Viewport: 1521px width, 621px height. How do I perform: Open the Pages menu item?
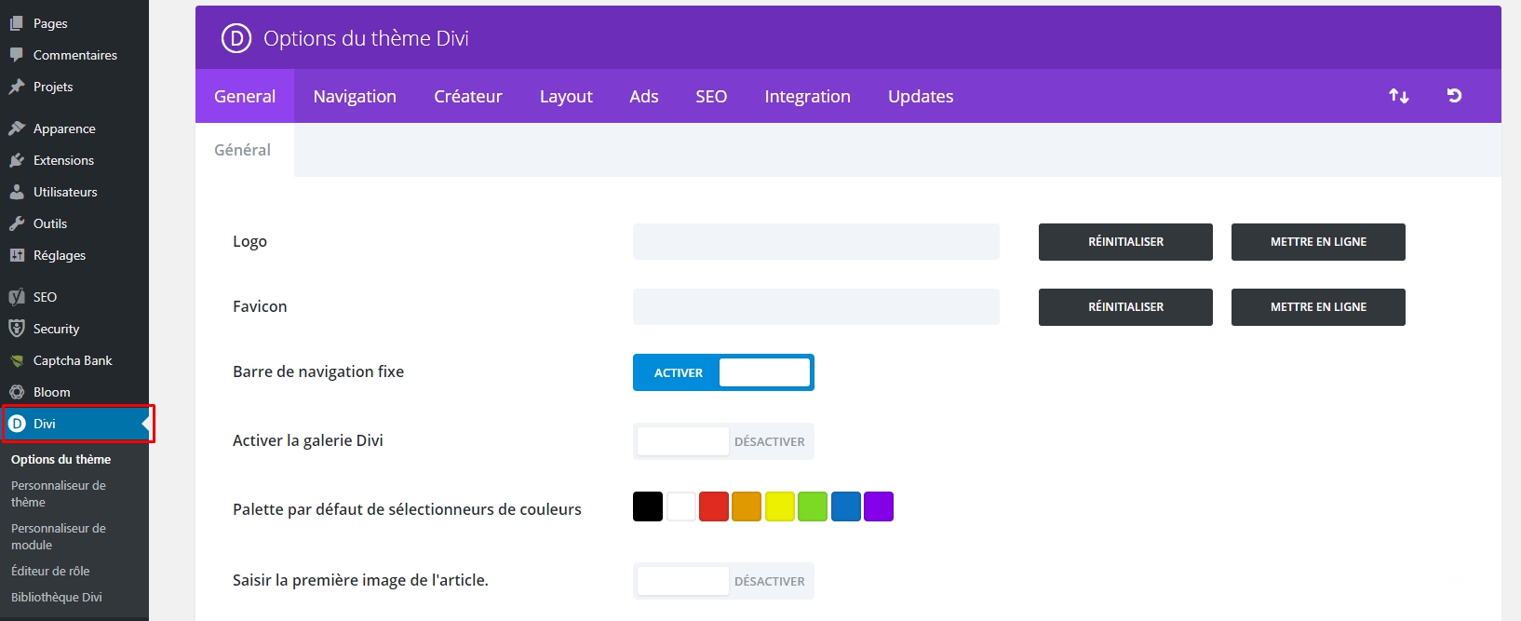pos(74,23)
